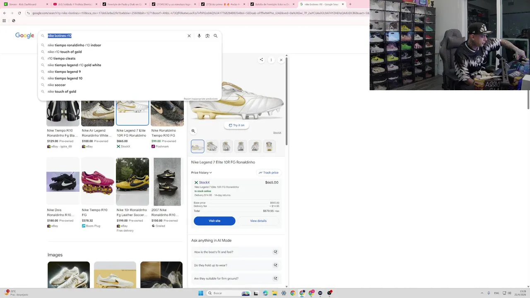Viewport: 530px width, 298px height.
Task: Open the StockX seller name link
Action: 204,183
